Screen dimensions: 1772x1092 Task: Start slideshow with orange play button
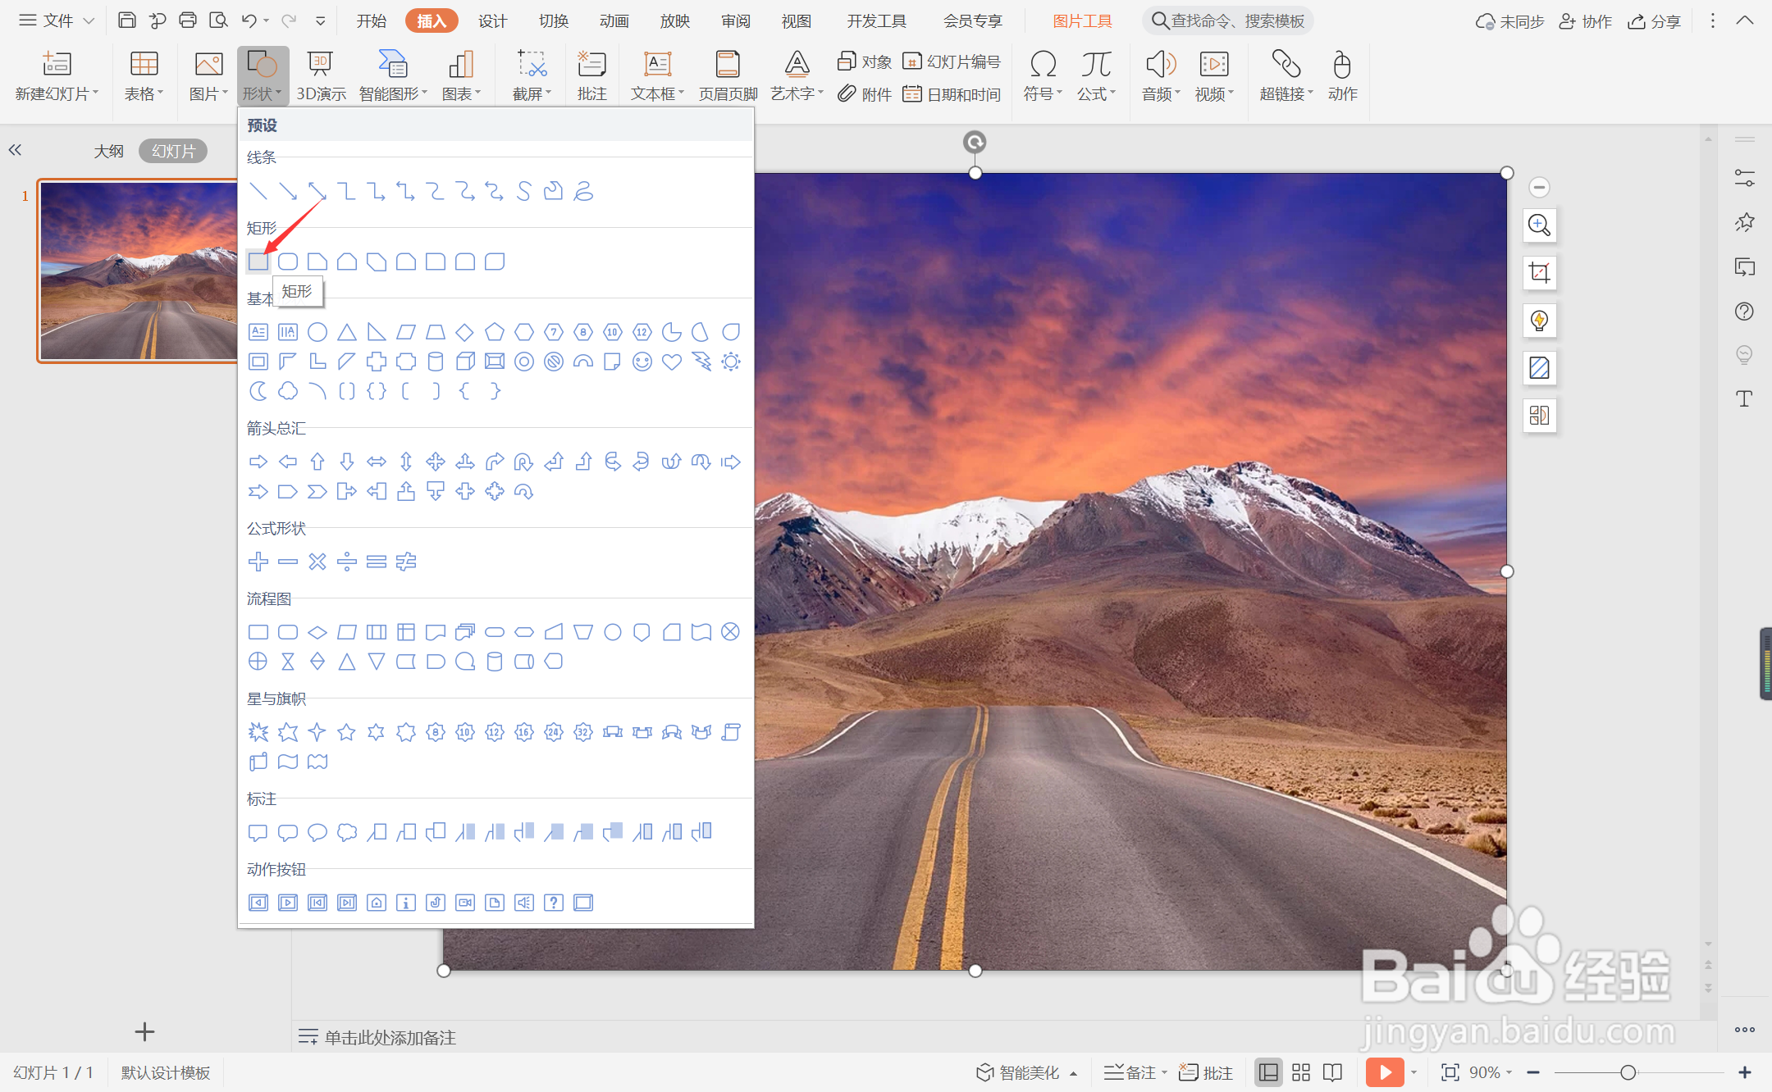pos(1385,1072)
